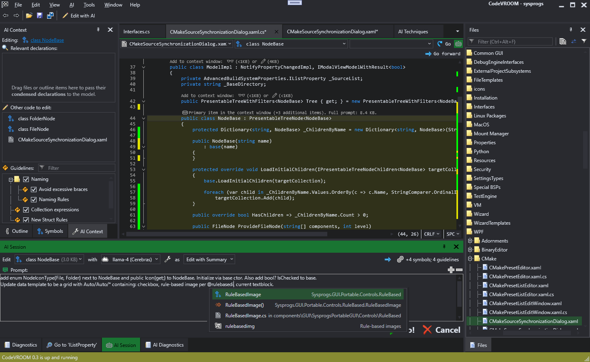This screenshot has width=590, height=362.
Task: Expand the Adornments folder in Files
Action: 470,241
